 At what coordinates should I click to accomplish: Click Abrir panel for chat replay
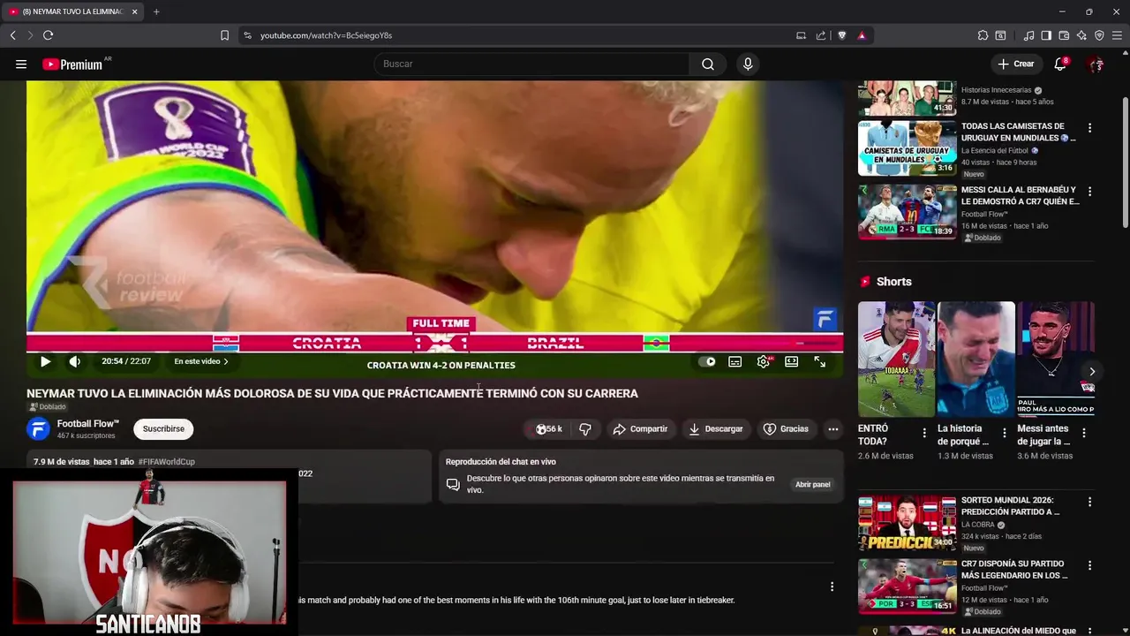point(812,484)
